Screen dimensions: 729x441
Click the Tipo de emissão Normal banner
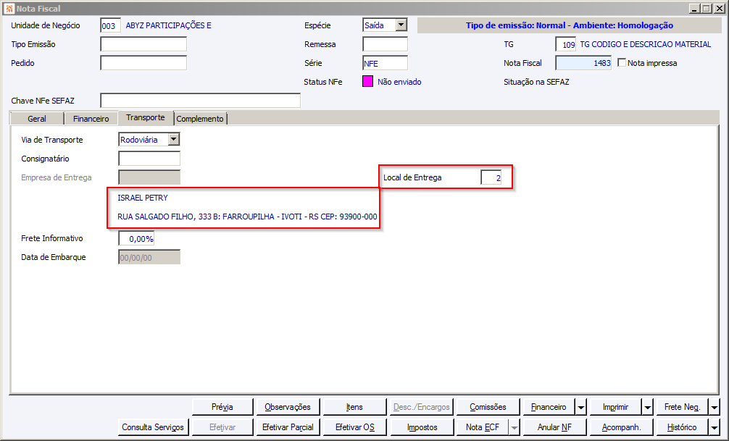coord(569,25)
